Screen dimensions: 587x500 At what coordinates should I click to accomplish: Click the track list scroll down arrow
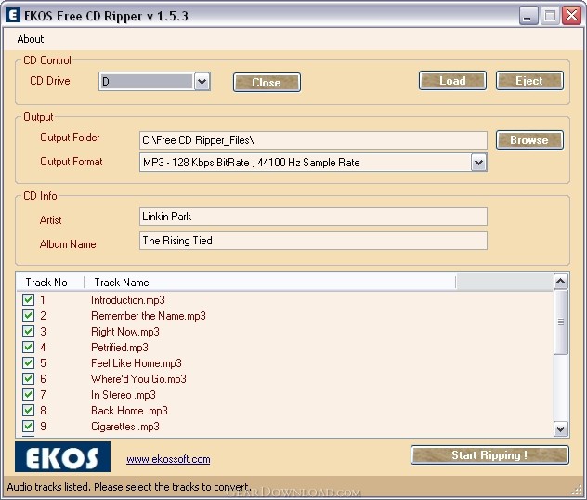pos(560,428)
